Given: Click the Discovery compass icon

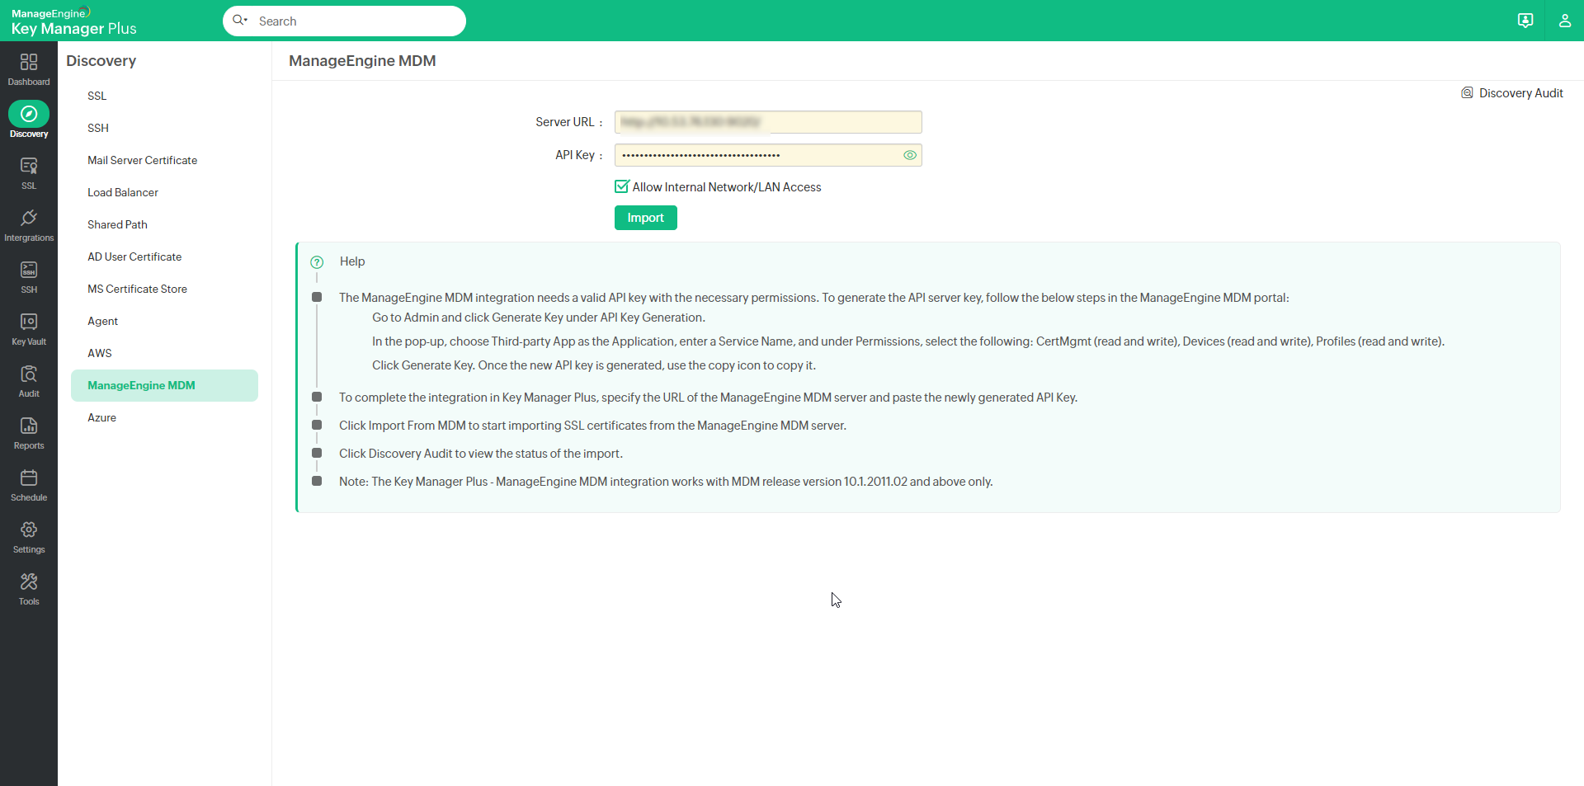Looking at the screenshot, I should [29, 114].
